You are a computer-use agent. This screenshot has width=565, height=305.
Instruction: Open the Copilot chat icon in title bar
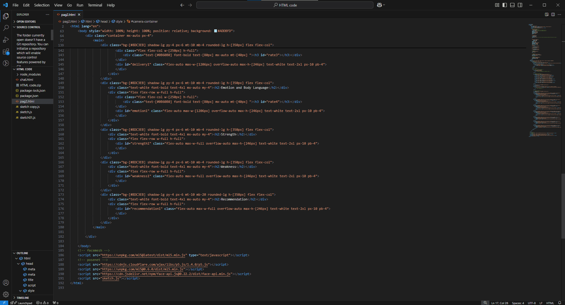click(379, 5)
